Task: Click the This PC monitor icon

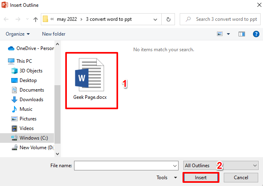Action: [x=11, y=61]
